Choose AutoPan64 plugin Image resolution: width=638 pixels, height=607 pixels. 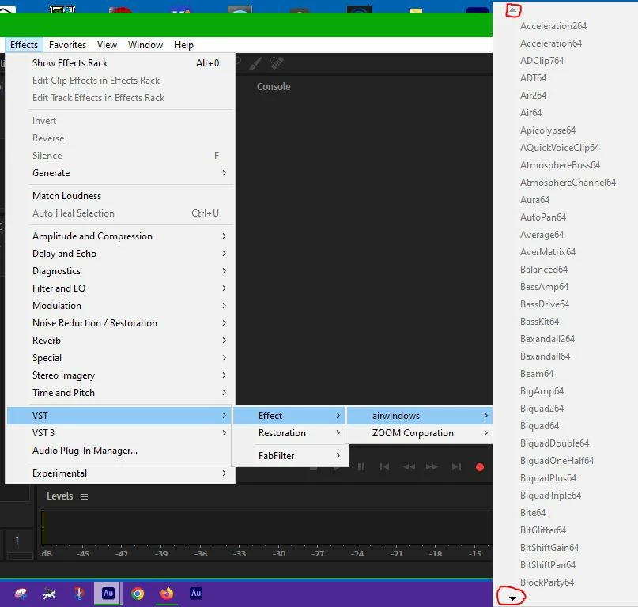543,217
